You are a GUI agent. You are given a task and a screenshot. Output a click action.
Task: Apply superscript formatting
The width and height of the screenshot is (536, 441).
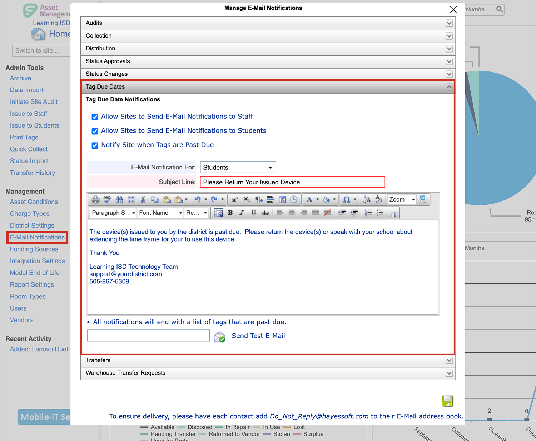[x=235, y=199]
